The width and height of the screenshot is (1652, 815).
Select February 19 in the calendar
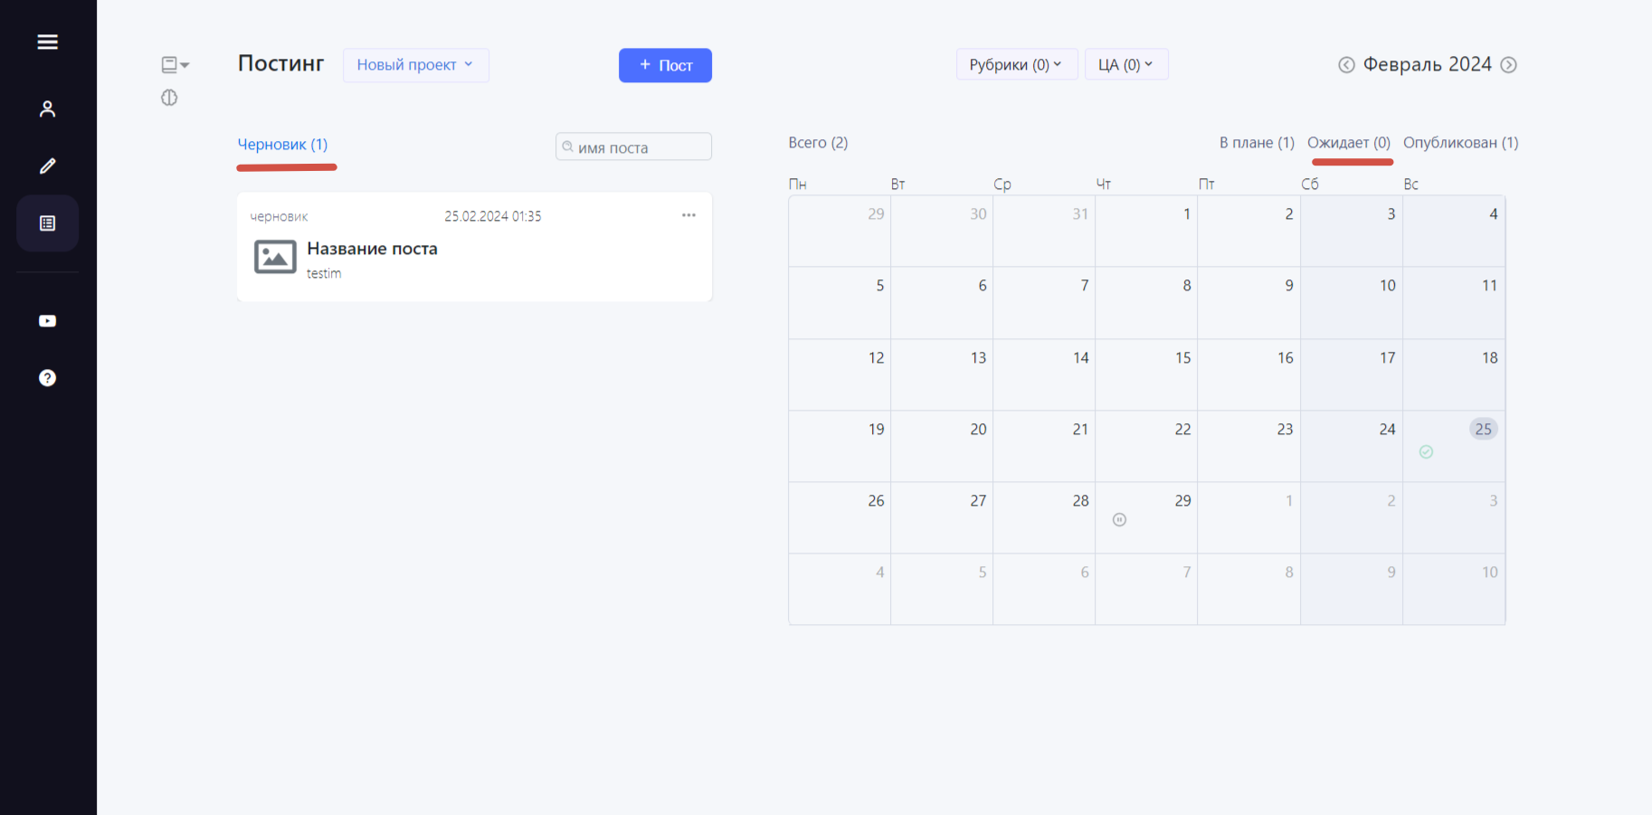point(840,446)
